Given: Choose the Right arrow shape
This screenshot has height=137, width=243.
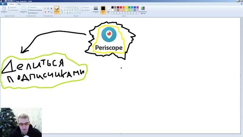Looking at the screenshot, I should click(73, 10).
